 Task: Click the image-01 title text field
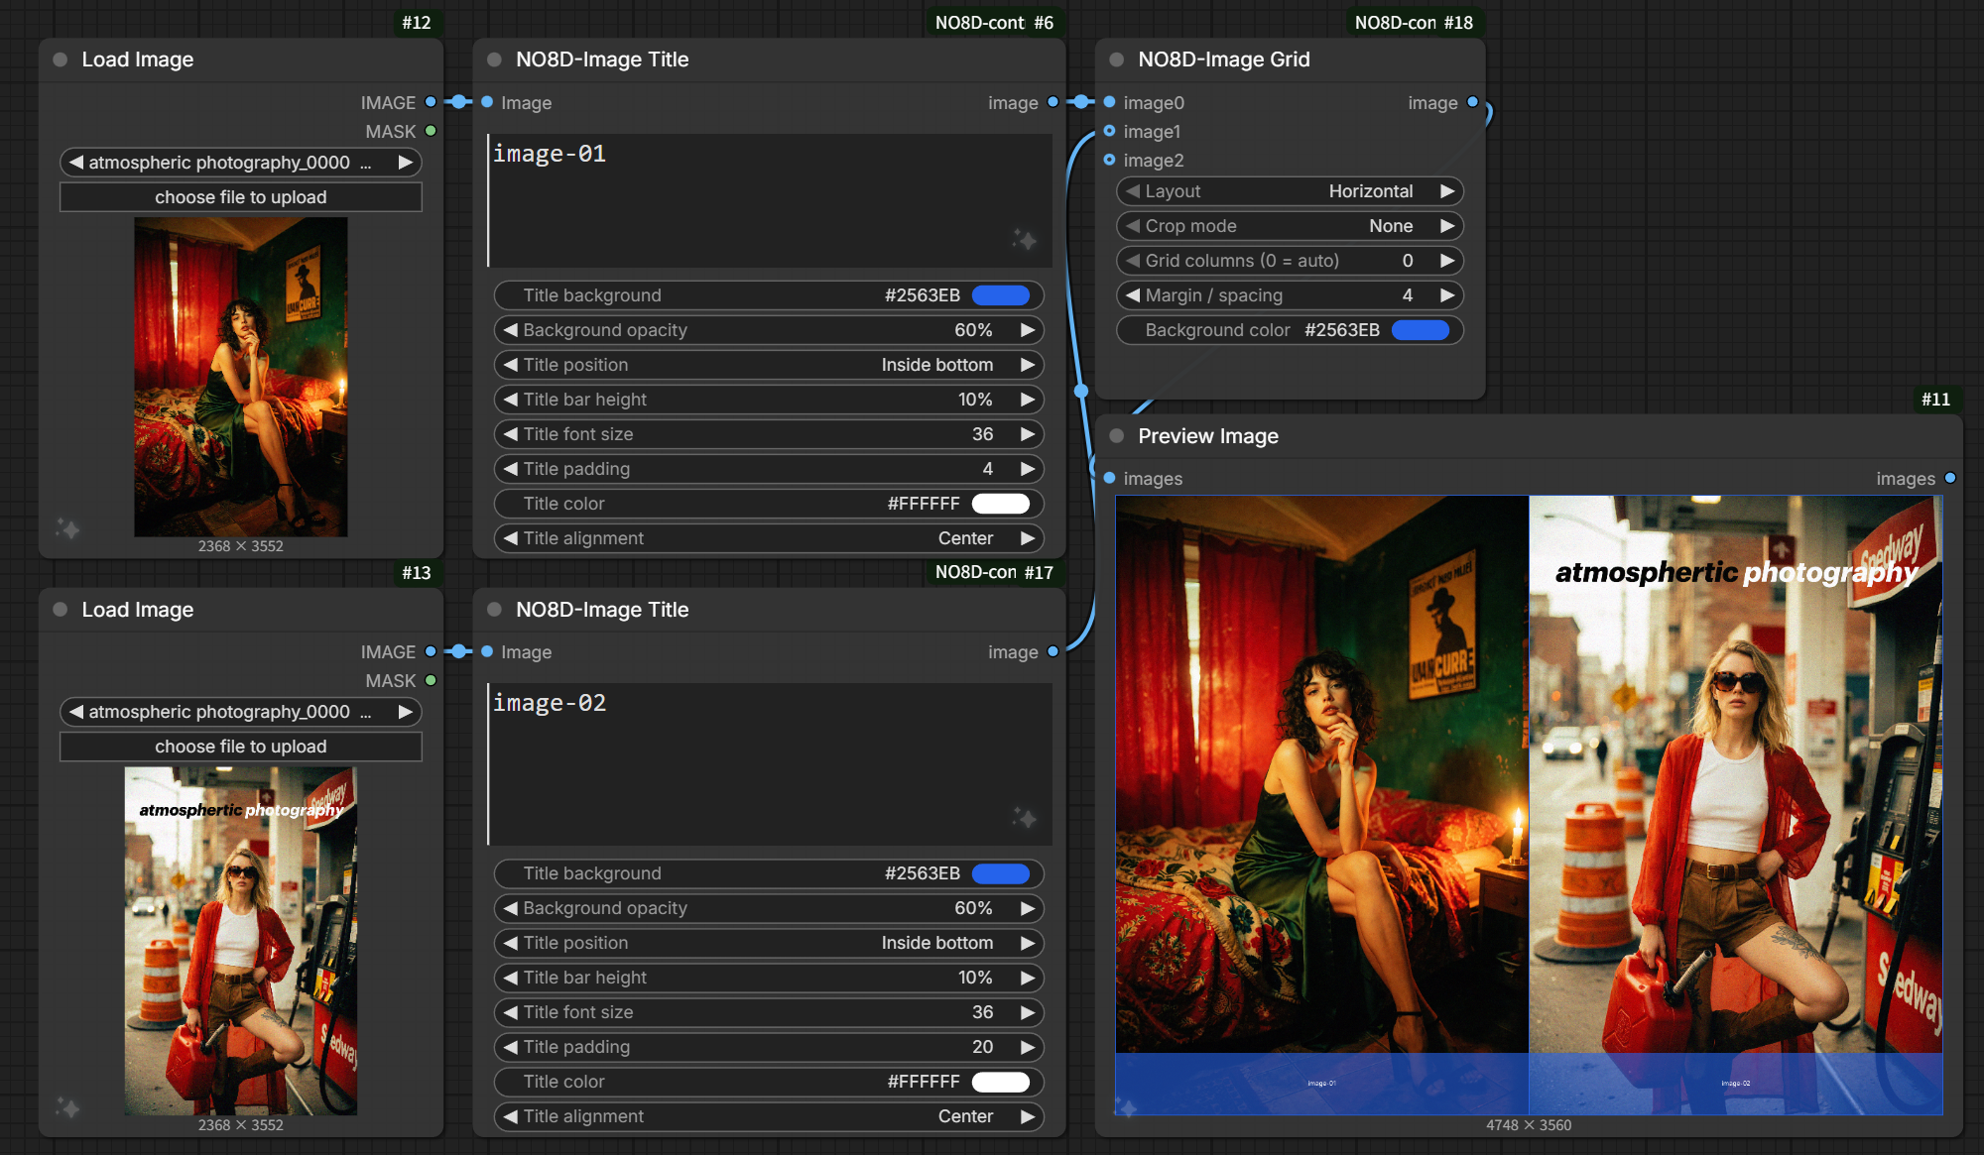pyautogui.click(x=770, y=200)
